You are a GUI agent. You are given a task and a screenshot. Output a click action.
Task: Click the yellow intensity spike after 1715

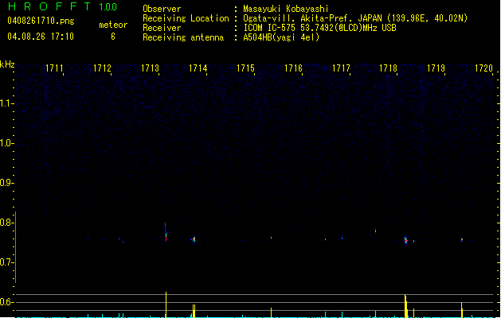point(271,312)
